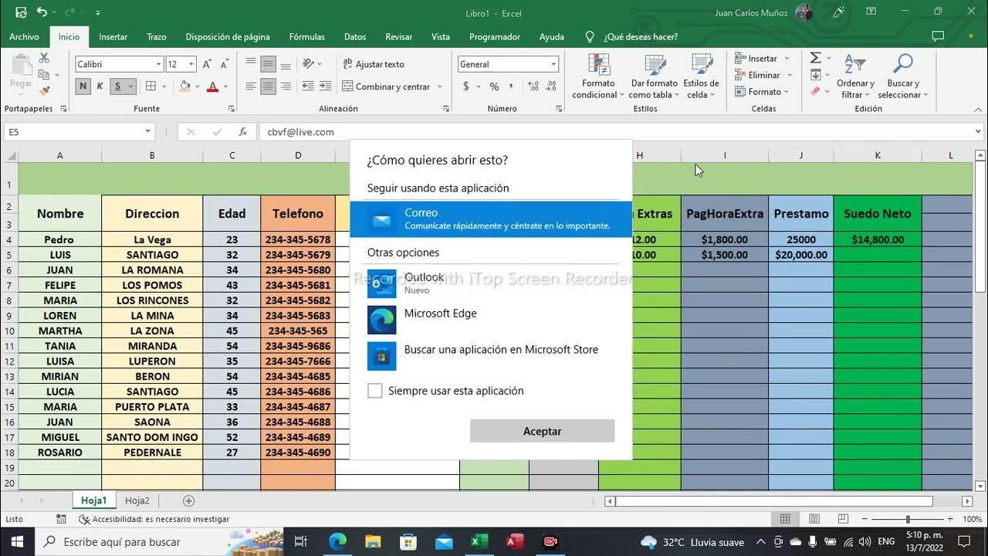The image size is (988, 556).
Task: Click the Orientation text angle icon
Action: [308, 64]
